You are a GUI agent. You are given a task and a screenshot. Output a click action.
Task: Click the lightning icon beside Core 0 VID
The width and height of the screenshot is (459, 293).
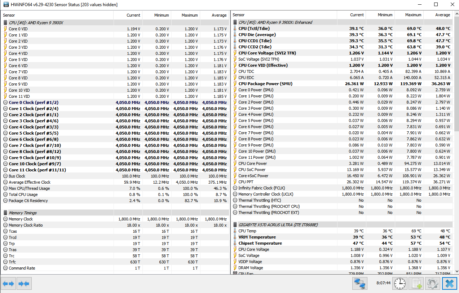[5, 29]
